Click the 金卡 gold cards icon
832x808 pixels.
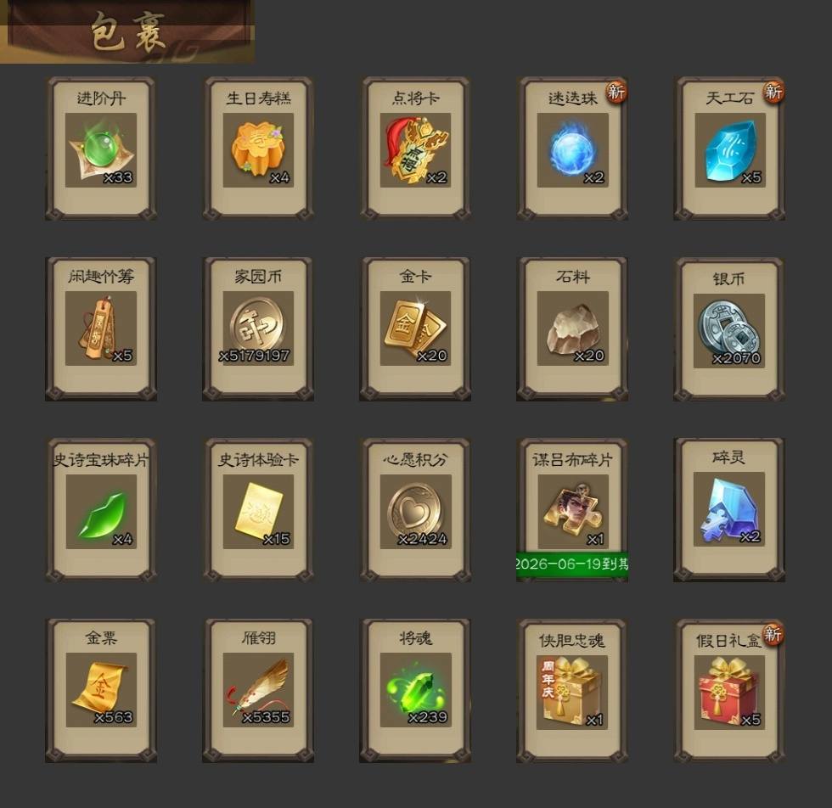click(415, 328)
